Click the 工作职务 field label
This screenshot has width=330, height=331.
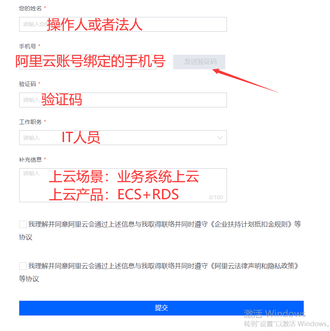pyautogui.click(x=30, y=122)
